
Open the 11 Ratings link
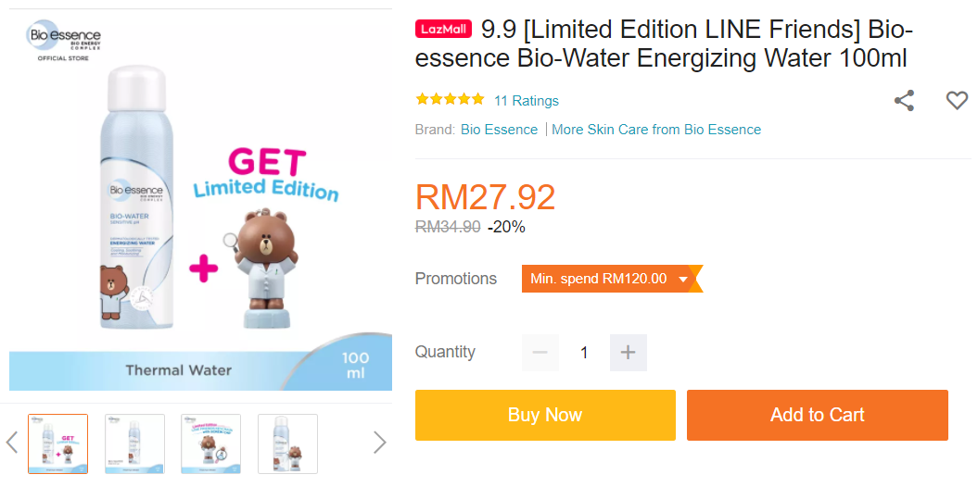point(527,101)
